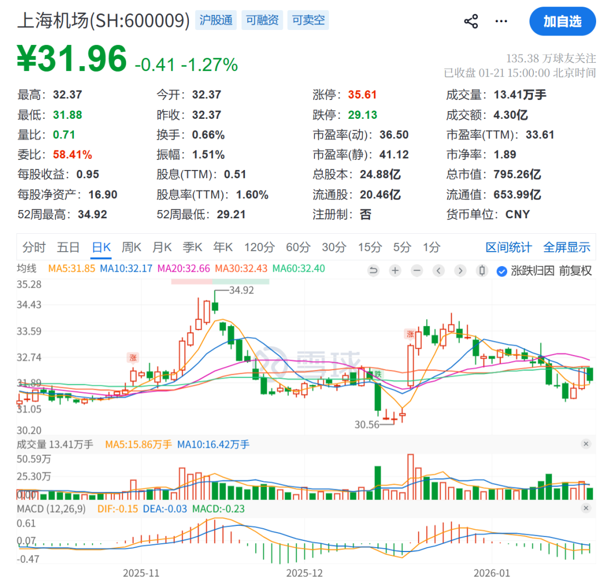Viewport: 600px width, 581px height.
Task: Zoom out with the minus icon
Action: [417, 271]
